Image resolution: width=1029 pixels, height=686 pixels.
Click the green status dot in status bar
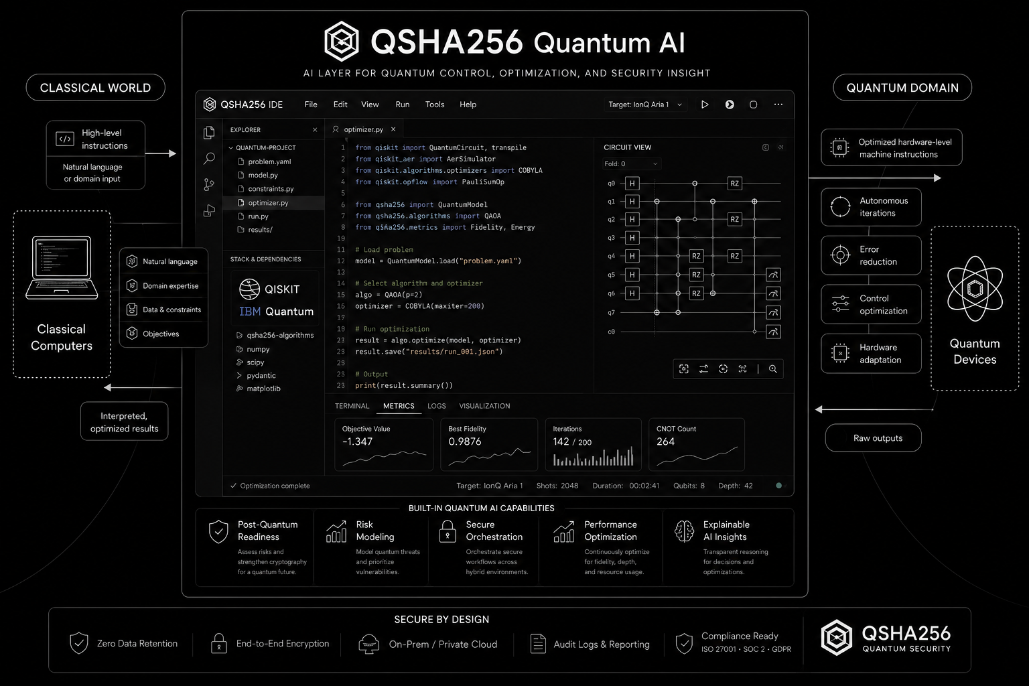[778, 486]
